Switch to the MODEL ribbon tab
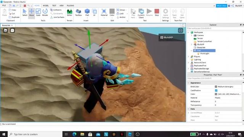The width and height of the screenshot is (244, 137). (x=46, y=6)
